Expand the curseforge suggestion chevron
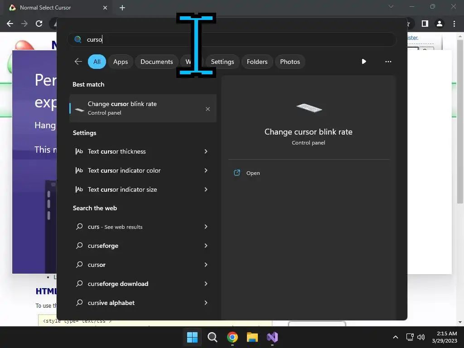Image resolution: width=464 pixels, height=348 pixels. 206,245
